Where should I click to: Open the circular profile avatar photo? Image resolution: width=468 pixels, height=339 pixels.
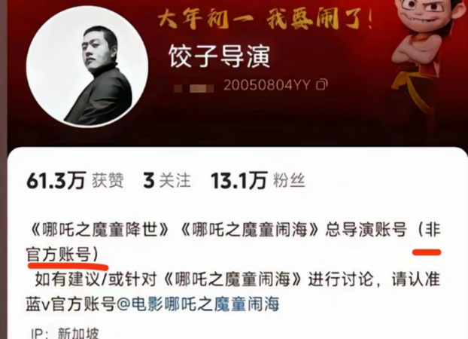click(87, 66)
